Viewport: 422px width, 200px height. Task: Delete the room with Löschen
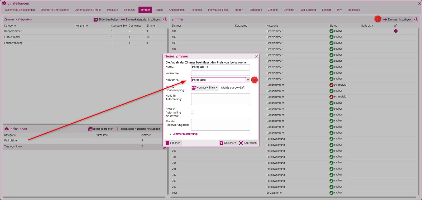(173, 143)
